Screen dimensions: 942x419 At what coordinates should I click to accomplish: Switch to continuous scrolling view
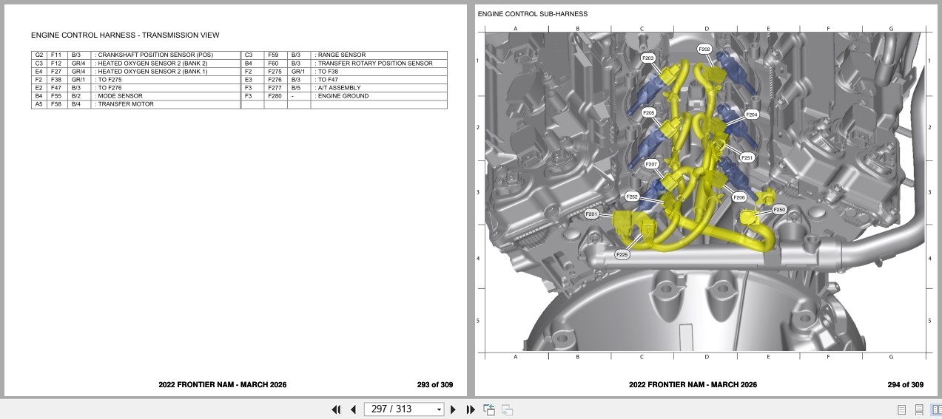918,409
